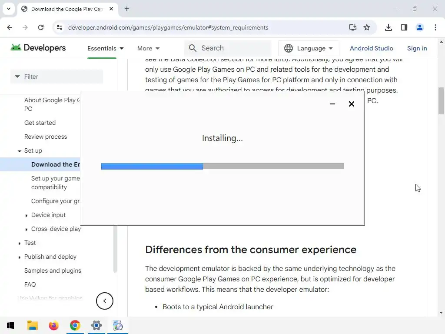Open the Essentials dropdown menu

click(105, 48)
